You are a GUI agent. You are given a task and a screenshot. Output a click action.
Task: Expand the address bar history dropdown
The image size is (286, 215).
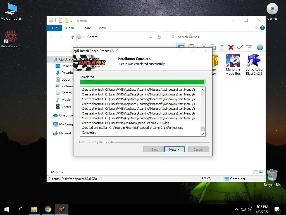[x=151, y=37]
